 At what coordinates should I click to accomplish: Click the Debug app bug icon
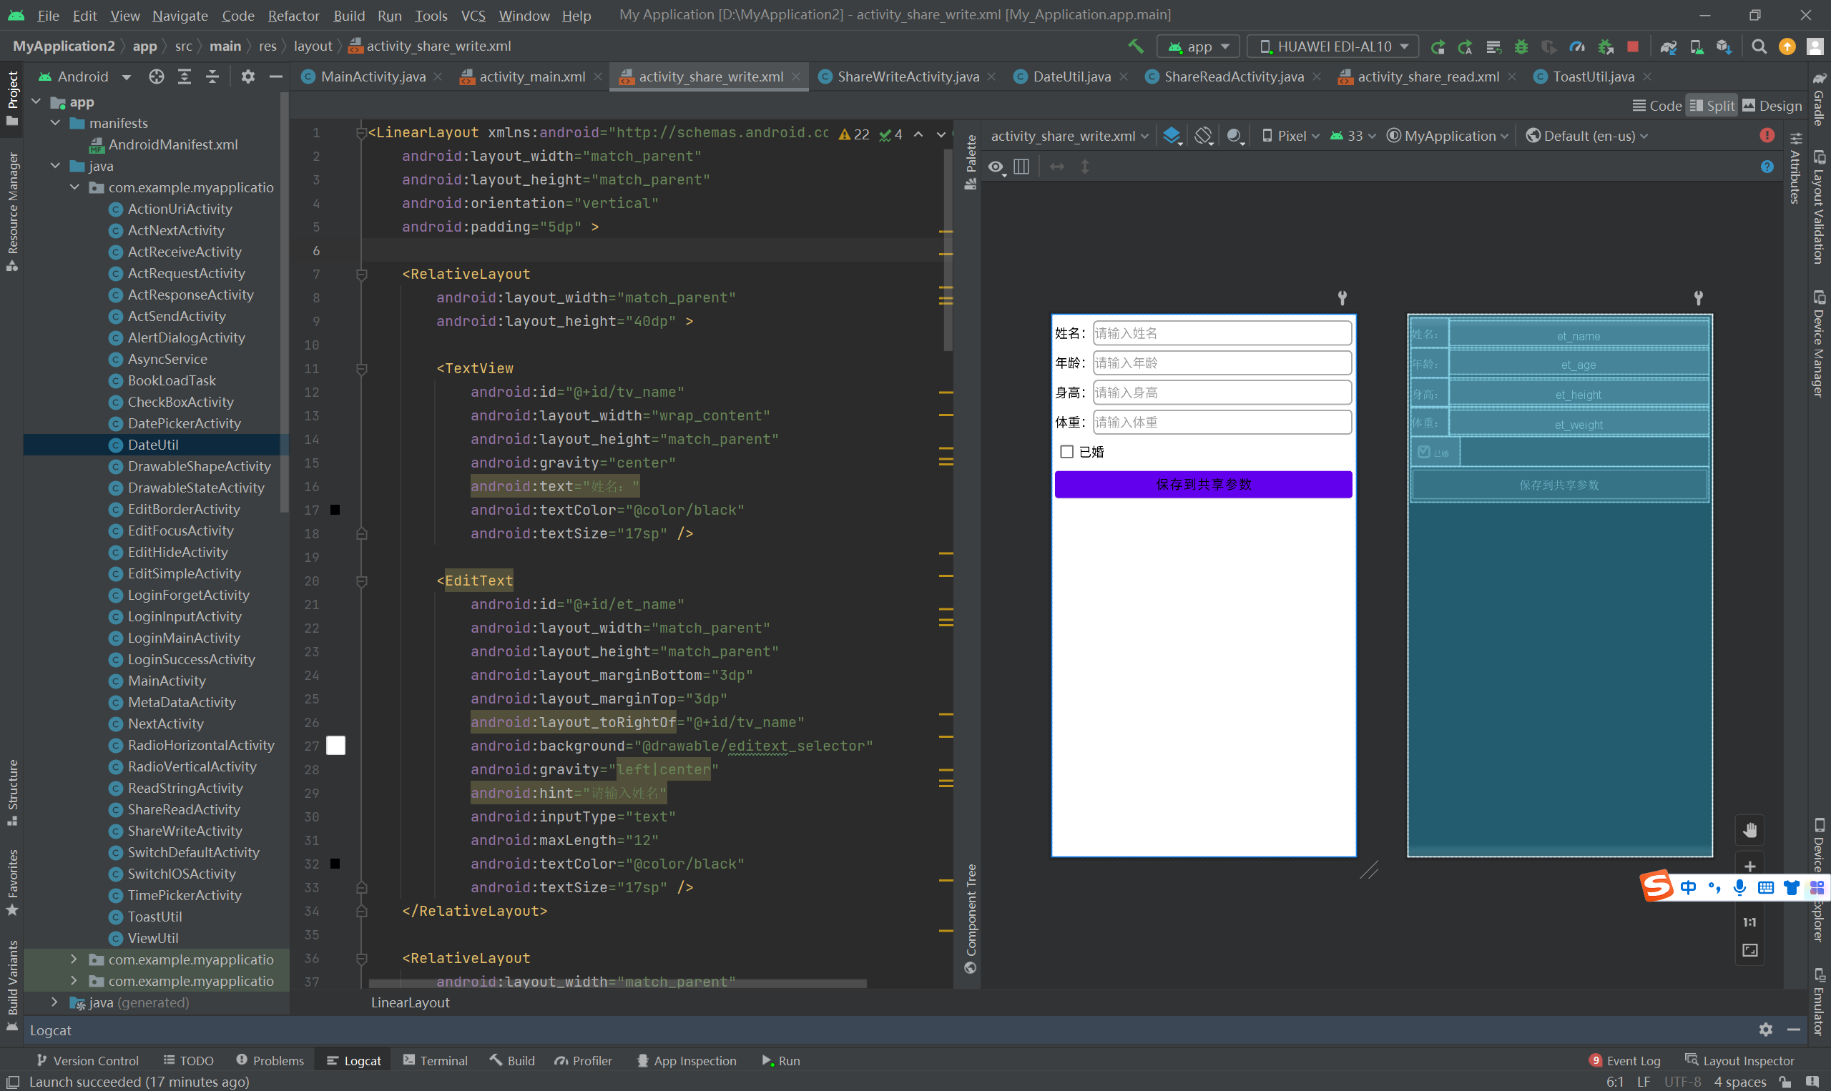1521,46
